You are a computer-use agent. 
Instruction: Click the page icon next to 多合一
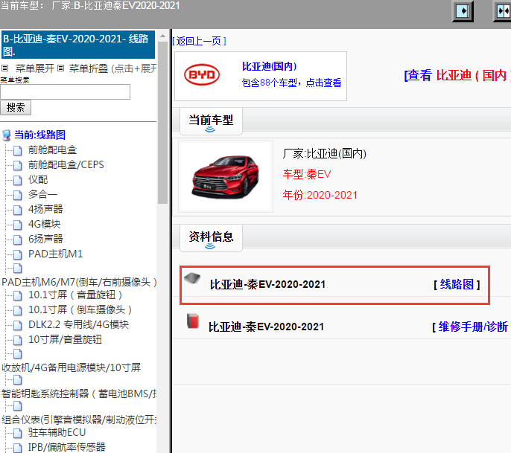coord(18,195)
